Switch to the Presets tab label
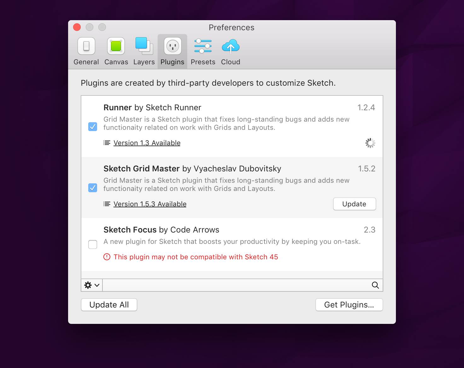The image size is (464, 368). 203,62
